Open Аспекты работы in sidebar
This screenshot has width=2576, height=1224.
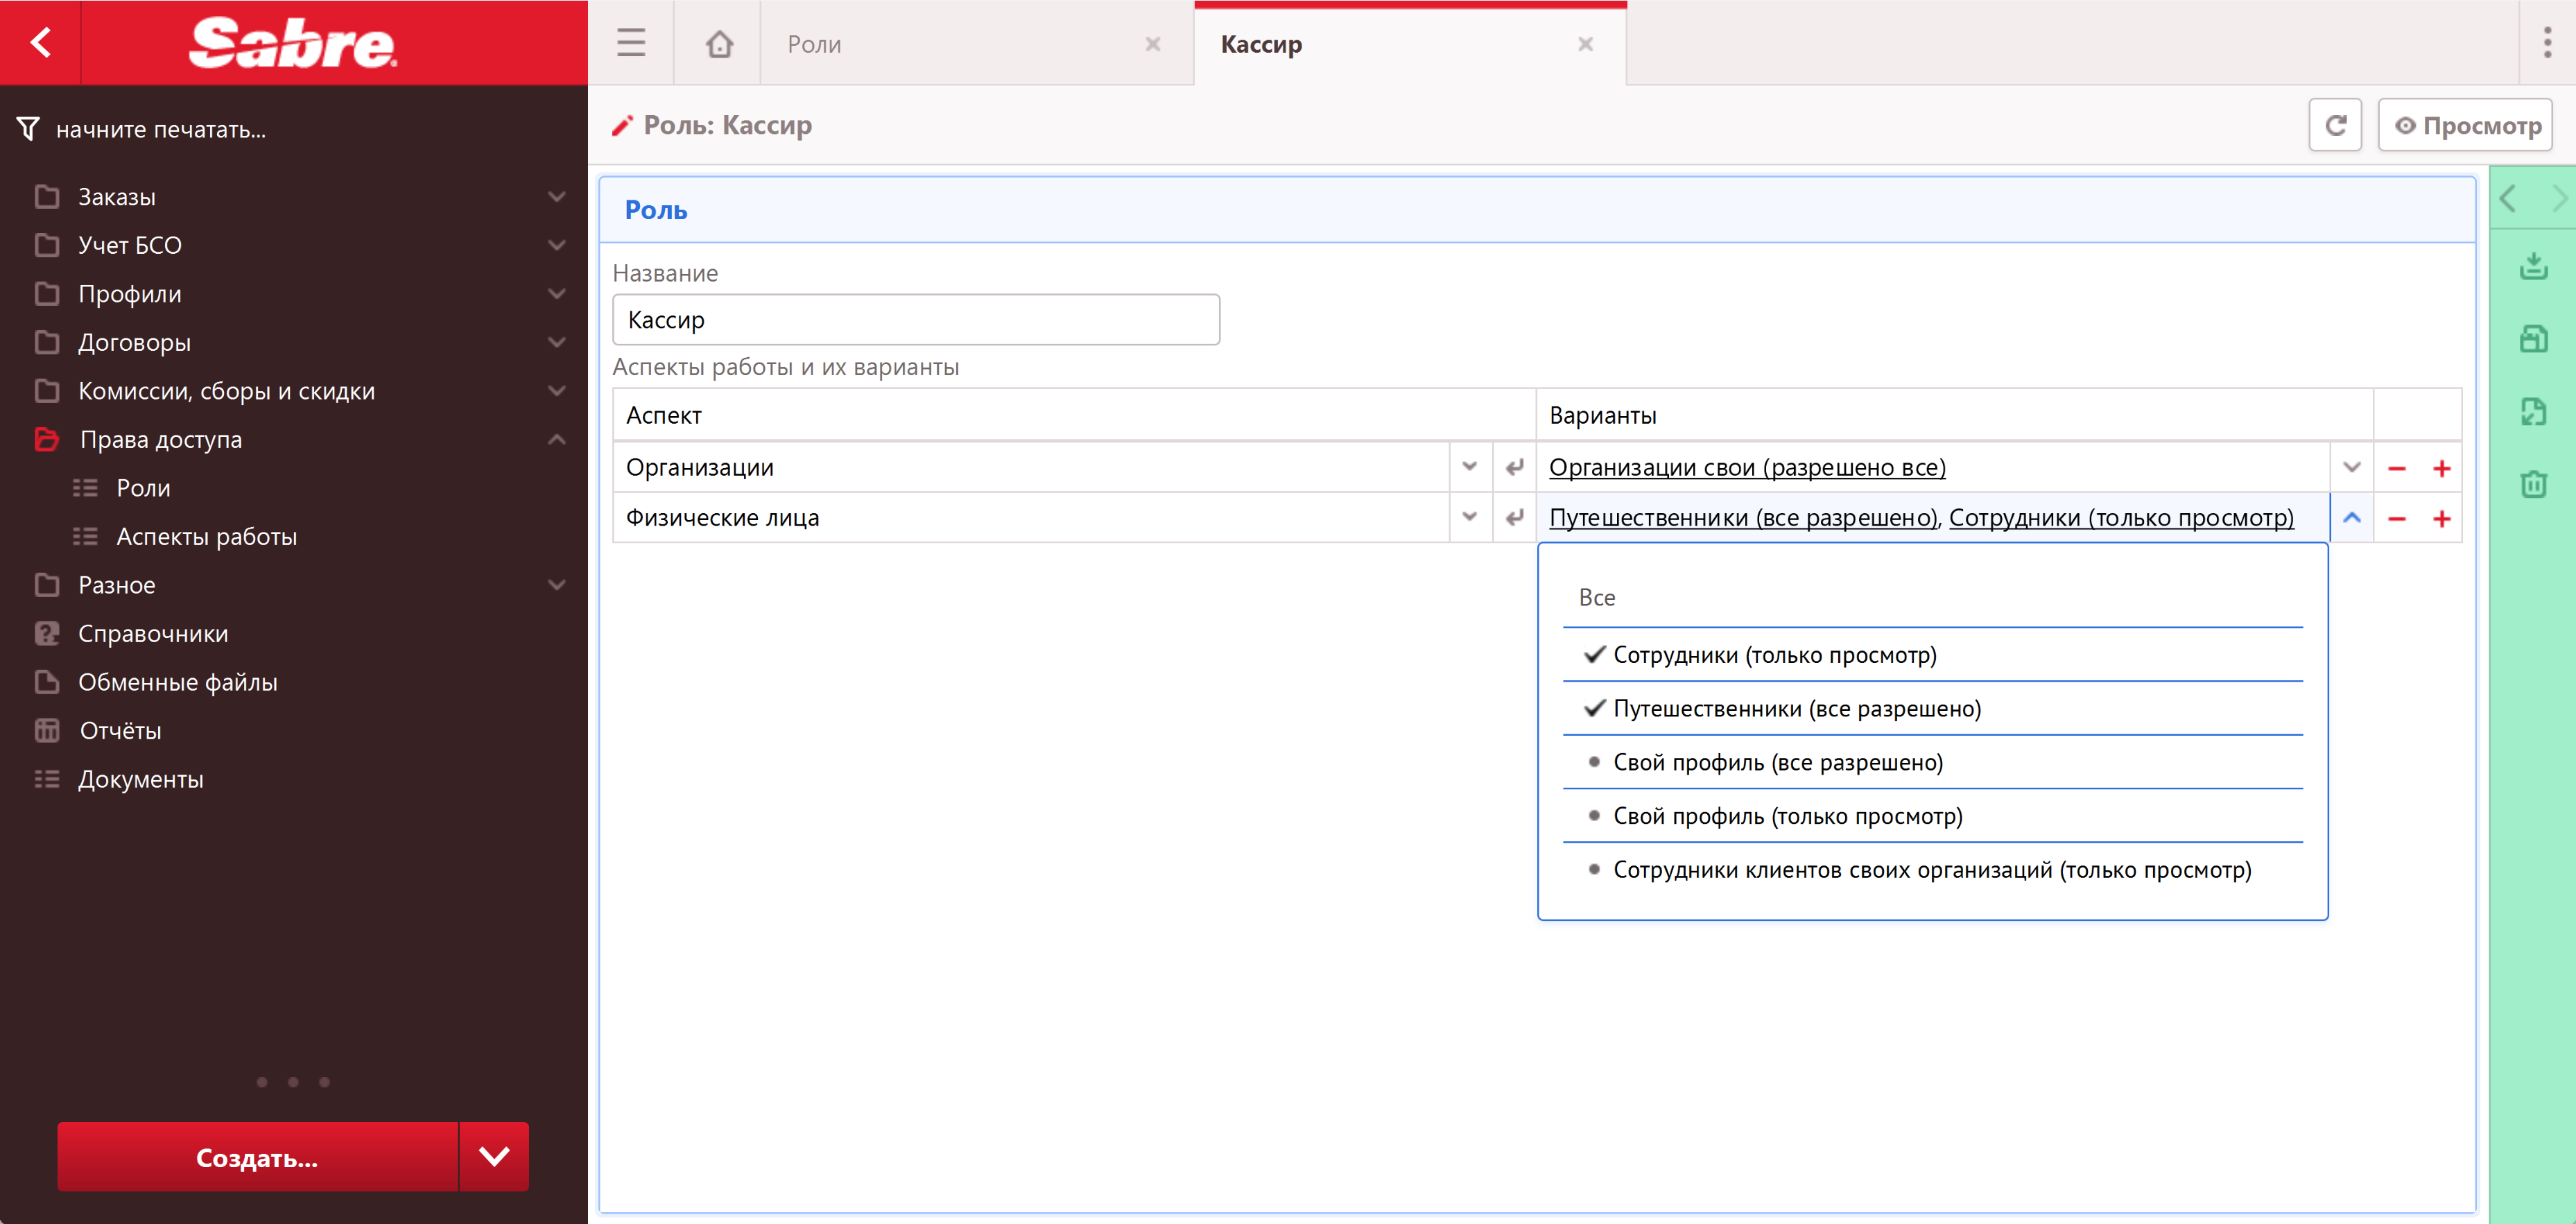pyautogui.click(x=206, y=537)
